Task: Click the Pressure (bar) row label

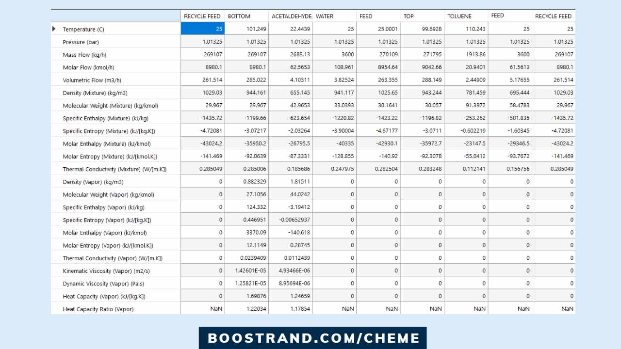Action: (81, 42)
